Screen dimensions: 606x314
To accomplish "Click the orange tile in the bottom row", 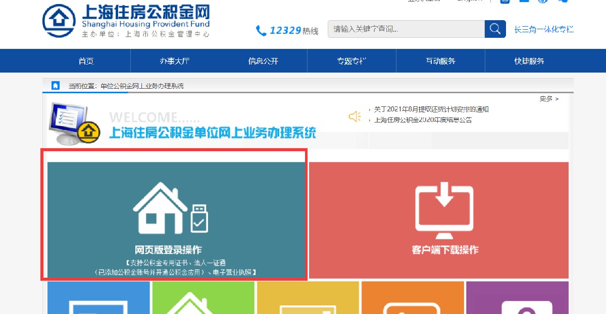I will point(413,297).
